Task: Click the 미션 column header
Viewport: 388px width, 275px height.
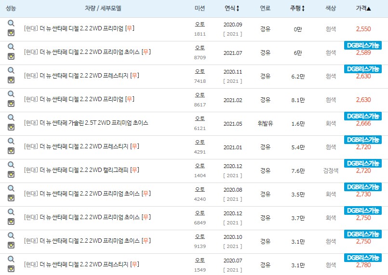Action: coord(200,8)
